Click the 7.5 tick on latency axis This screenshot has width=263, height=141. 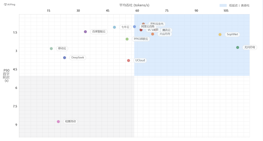(15, 107)
